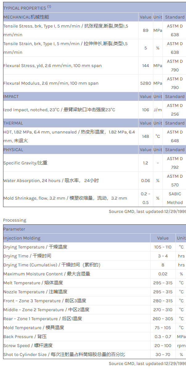
Task: Click the Shot to Cylinder Size row
Action: 64,354
